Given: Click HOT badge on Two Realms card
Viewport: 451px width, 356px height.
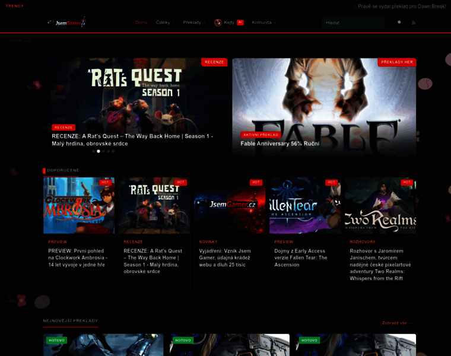Looking at the screenshot, I should pyautogui.click(x=406, y=182).
